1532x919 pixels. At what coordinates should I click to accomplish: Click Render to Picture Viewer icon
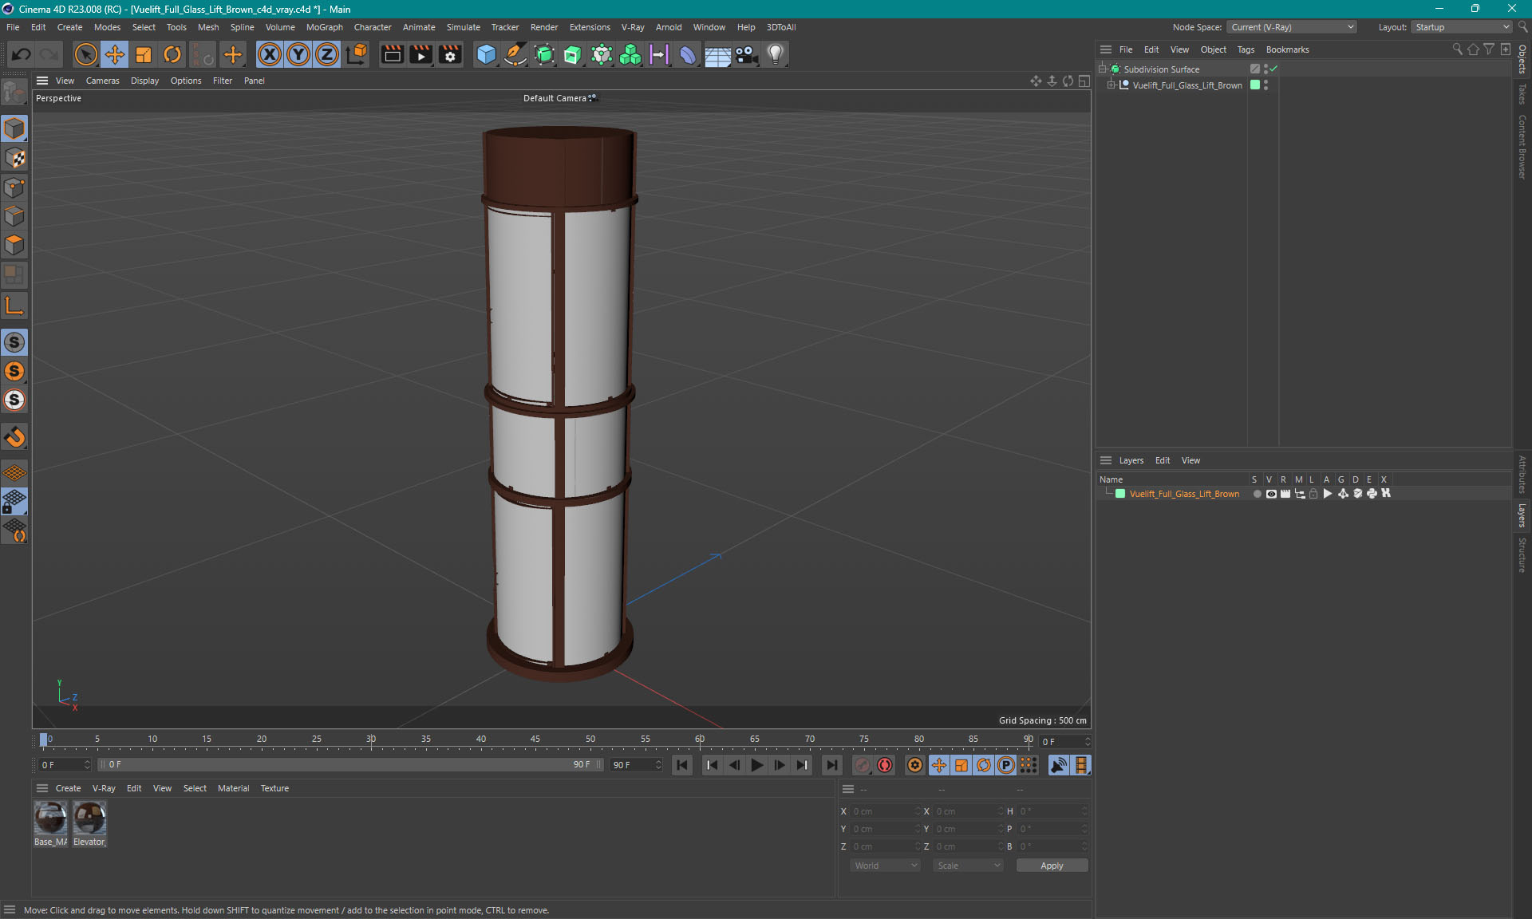pyautogui.click(x=421, y=54)
